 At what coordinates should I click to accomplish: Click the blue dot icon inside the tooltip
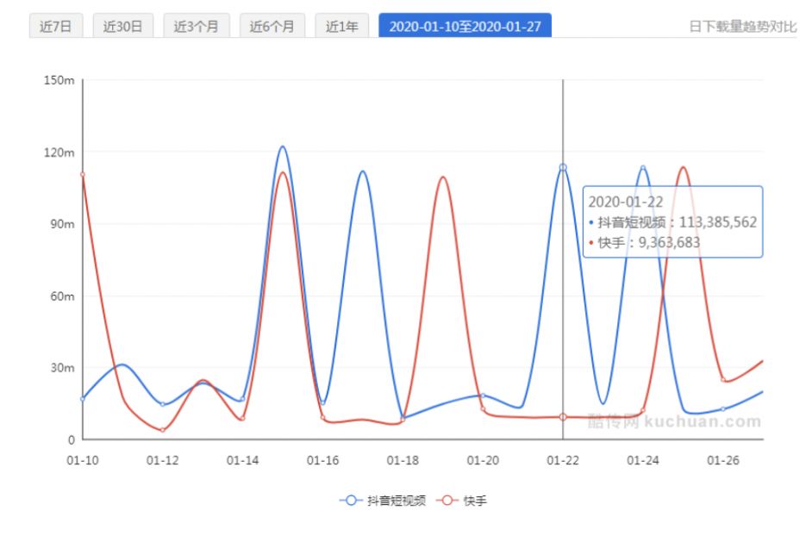coord(591,221)
